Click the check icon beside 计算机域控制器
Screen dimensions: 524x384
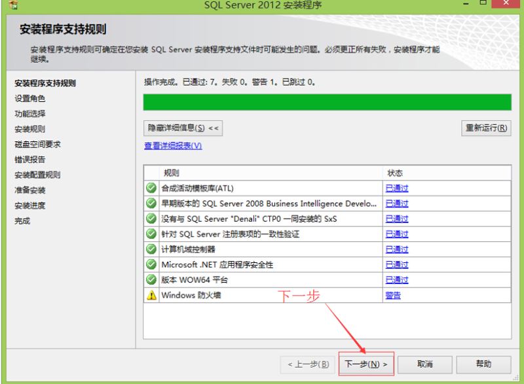(151, 249)
